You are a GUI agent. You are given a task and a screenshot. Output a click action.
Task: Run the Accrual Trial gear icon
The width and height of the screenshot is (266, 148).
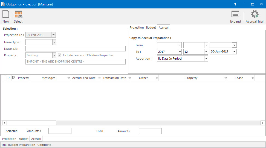(x=255, y=14)
